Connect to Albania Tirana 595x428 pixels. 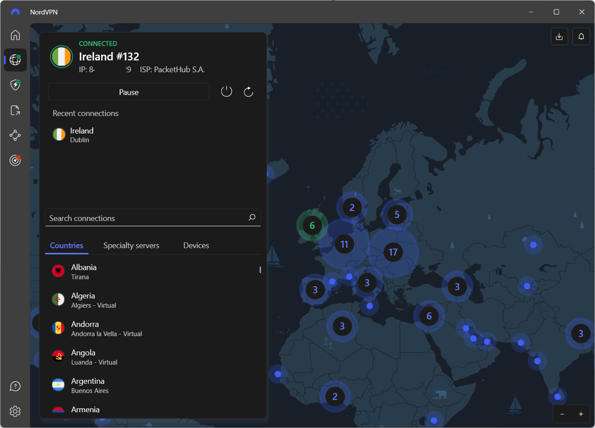tap(152, 272)
